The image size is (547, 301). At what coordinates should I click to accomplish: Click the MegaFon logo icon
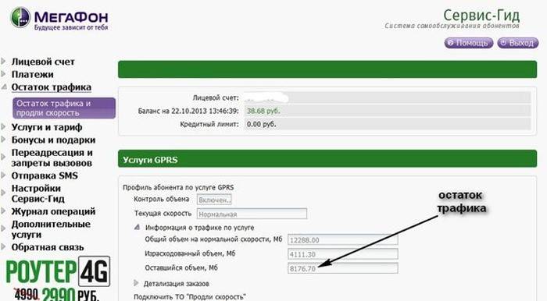tap(20, 17)
